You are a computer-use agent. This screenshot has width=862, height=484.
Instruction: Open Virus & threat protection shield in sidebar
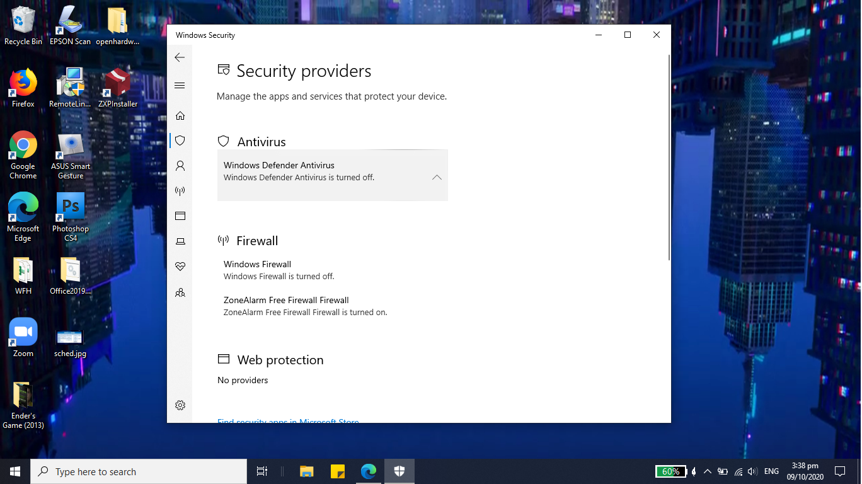click(x=180, y=141)
